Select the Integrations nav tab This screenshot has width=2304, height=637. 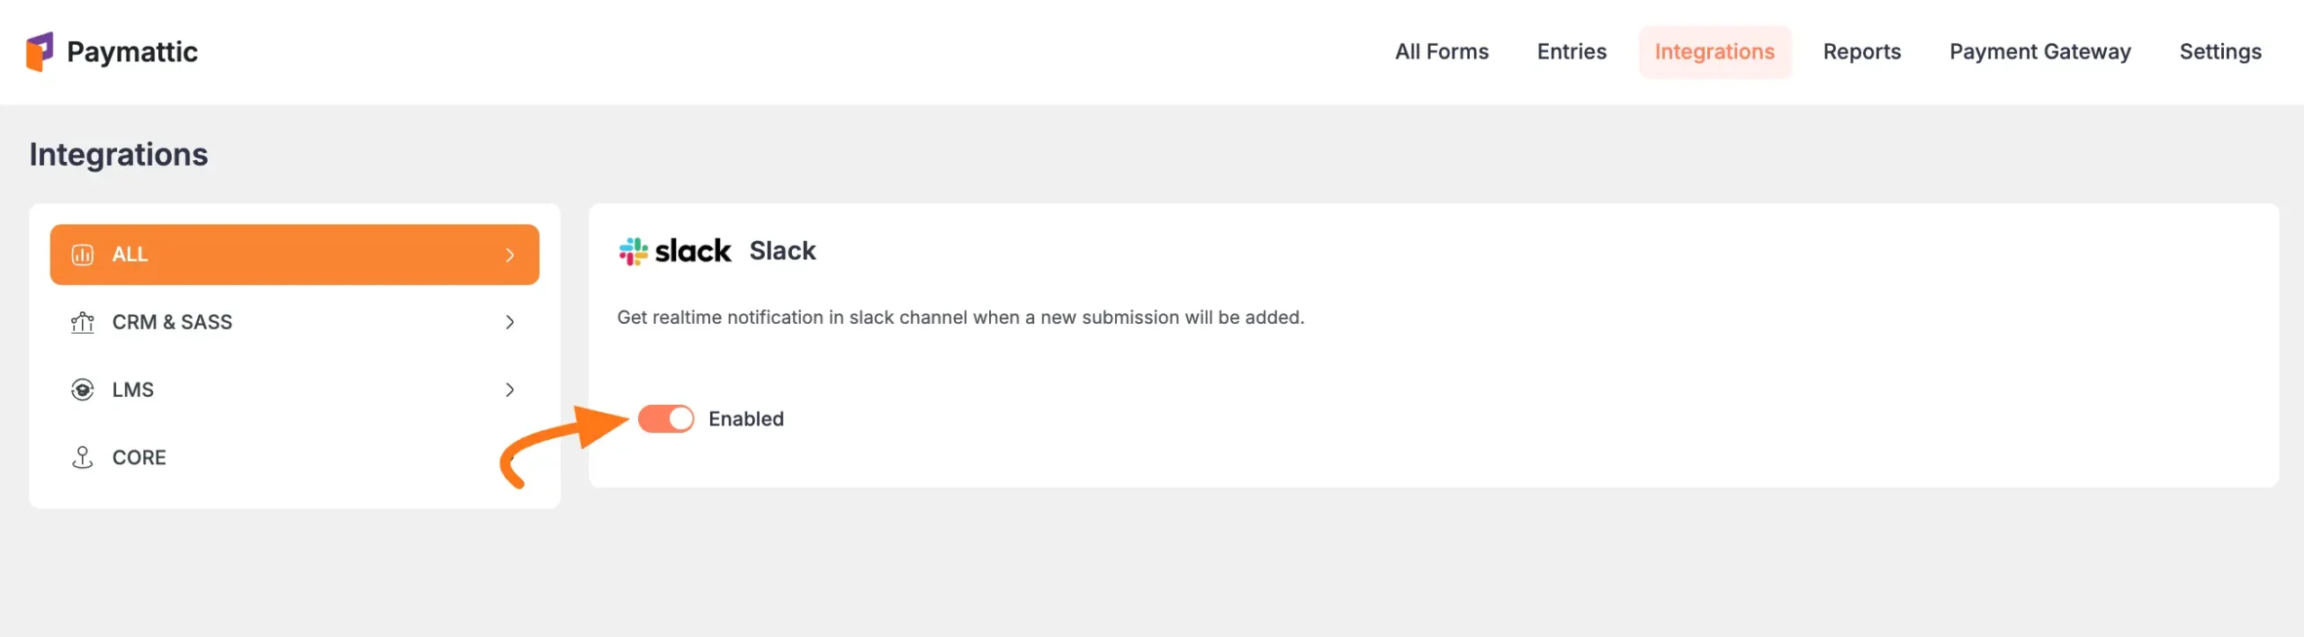click(1714, 51)
